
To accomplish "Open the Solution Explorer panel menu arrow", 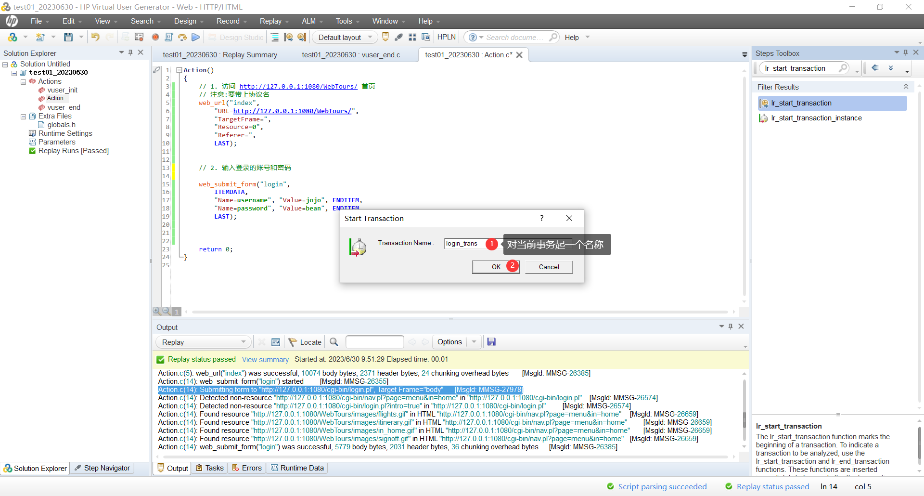I will coord(121,52).
